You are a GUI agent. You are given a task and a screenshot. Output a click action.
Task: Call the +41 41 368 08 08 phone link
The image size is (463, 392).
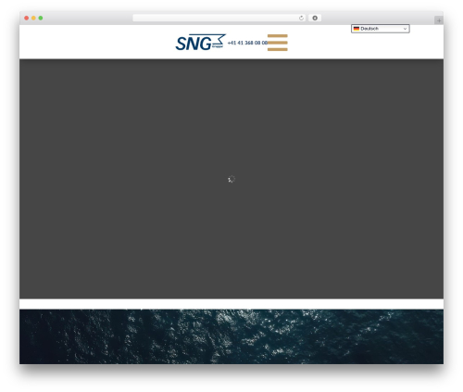[247, 43]
